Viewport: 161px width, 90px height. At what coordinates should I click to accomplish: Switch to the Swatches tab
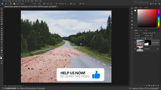point(141,8)
